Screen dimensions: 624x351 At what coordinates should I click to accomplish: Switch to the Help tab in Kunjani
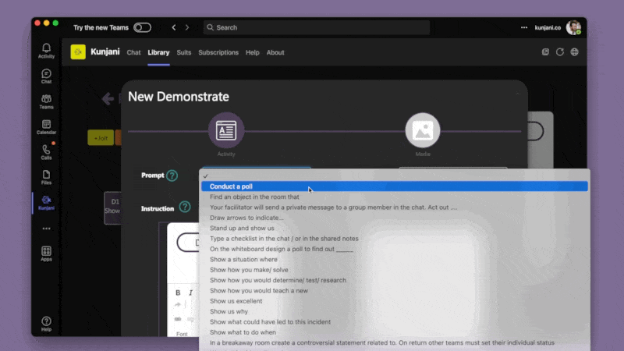(x=252, y=52)
